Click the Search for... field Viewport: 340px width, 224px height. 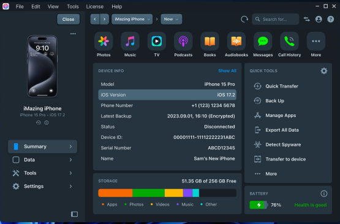(276, 20)
